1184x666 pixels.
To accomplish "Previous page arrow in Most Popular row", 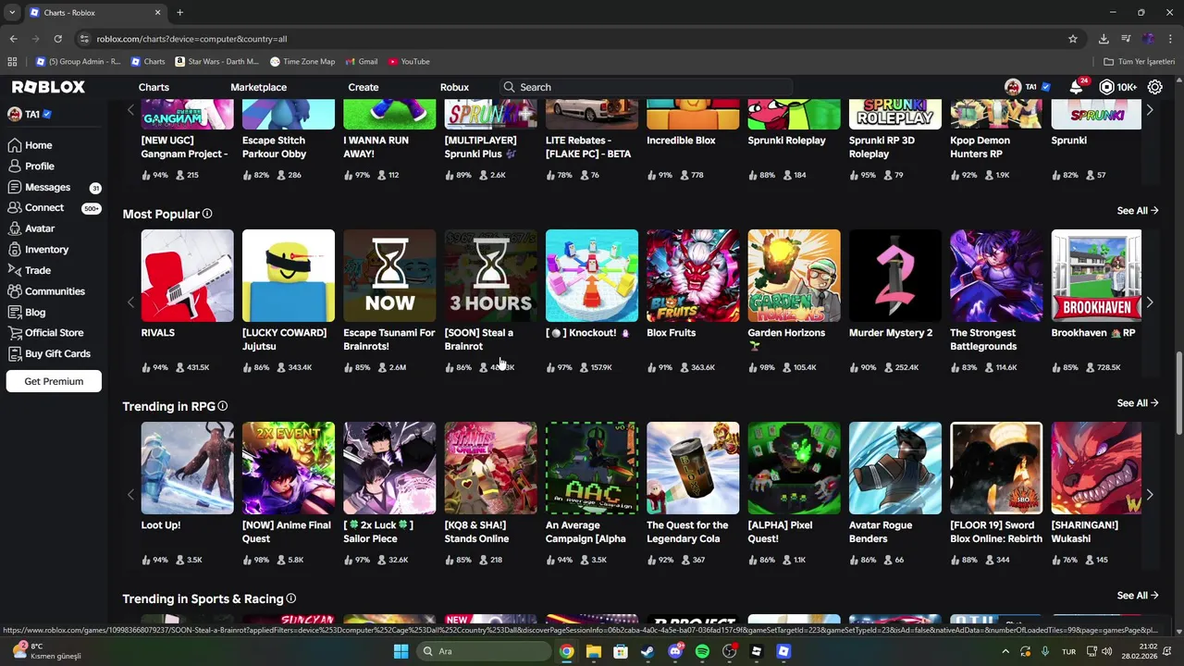I will pos(130,302).
